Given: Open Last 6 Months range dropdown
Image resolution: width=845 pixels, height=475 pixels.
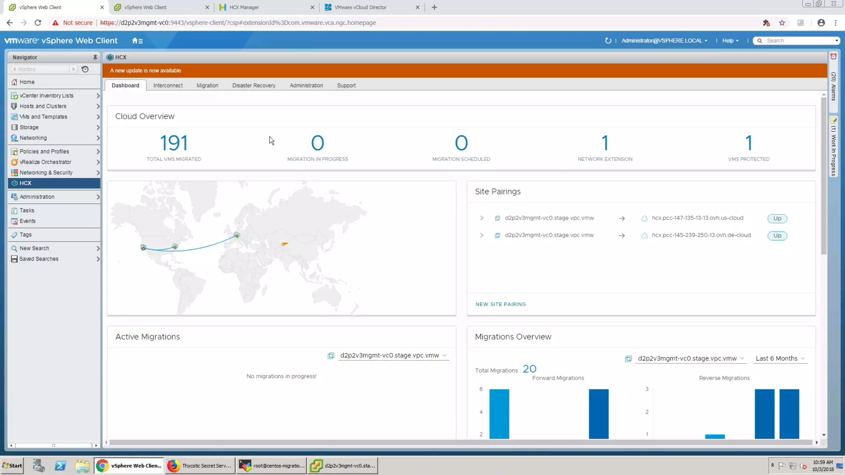Looking at the screenshot, I should (780, 358).
